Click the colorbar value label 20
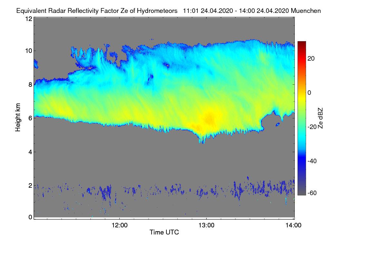The width and height of the screenshot is (387, 258). (311, 58)
